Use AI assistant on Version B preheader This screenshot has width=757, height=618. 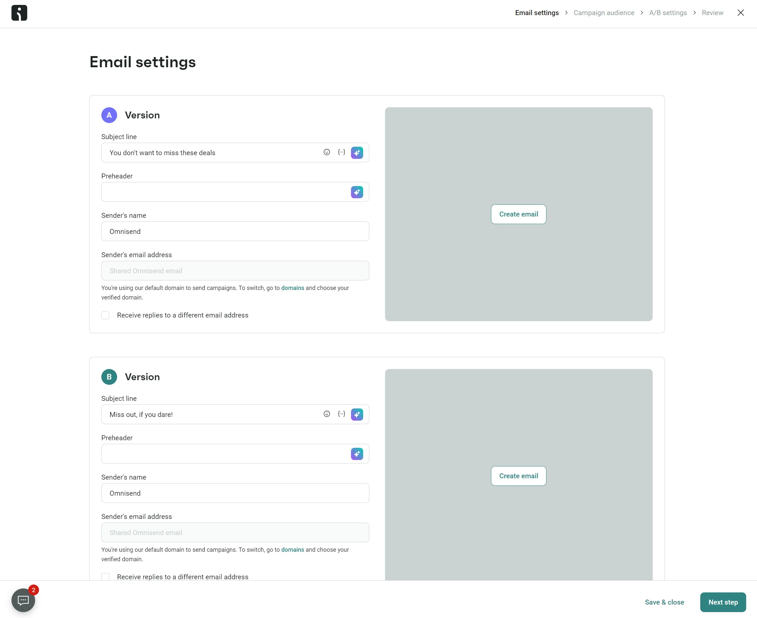click(357, 454)
